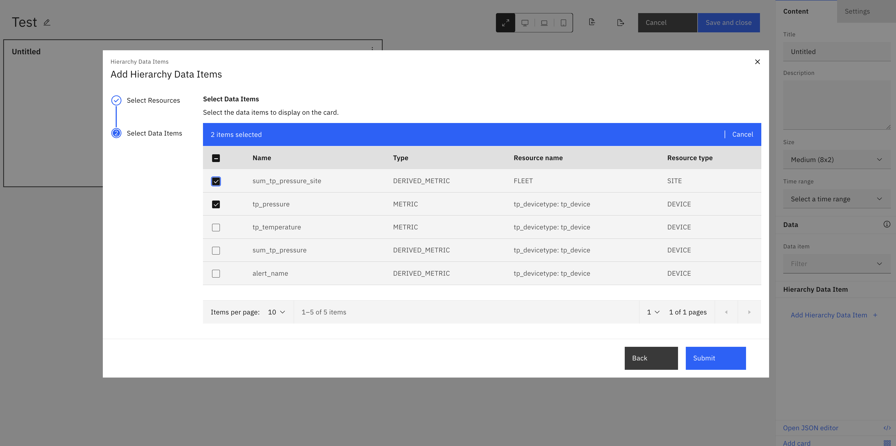Click the edit pencil next to Test
Image resolution: width=896 pixels, height=446 pixels.
pyautogui.click(x=47, y=22)
